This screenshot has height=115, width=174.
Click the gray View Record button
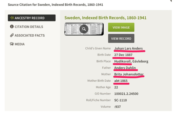pyautogui.click(x=121, y=38)
